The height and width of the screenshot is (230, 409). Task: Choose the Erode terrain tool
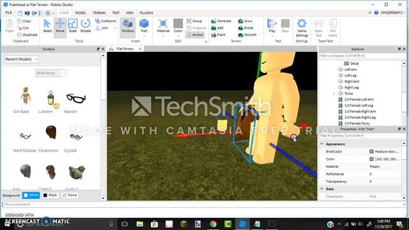[245, 27]
